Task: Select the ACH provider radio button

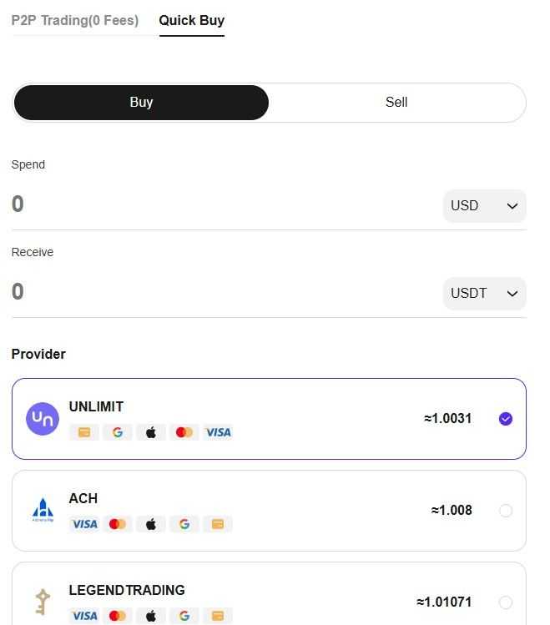Action: (x=506, y=510)
